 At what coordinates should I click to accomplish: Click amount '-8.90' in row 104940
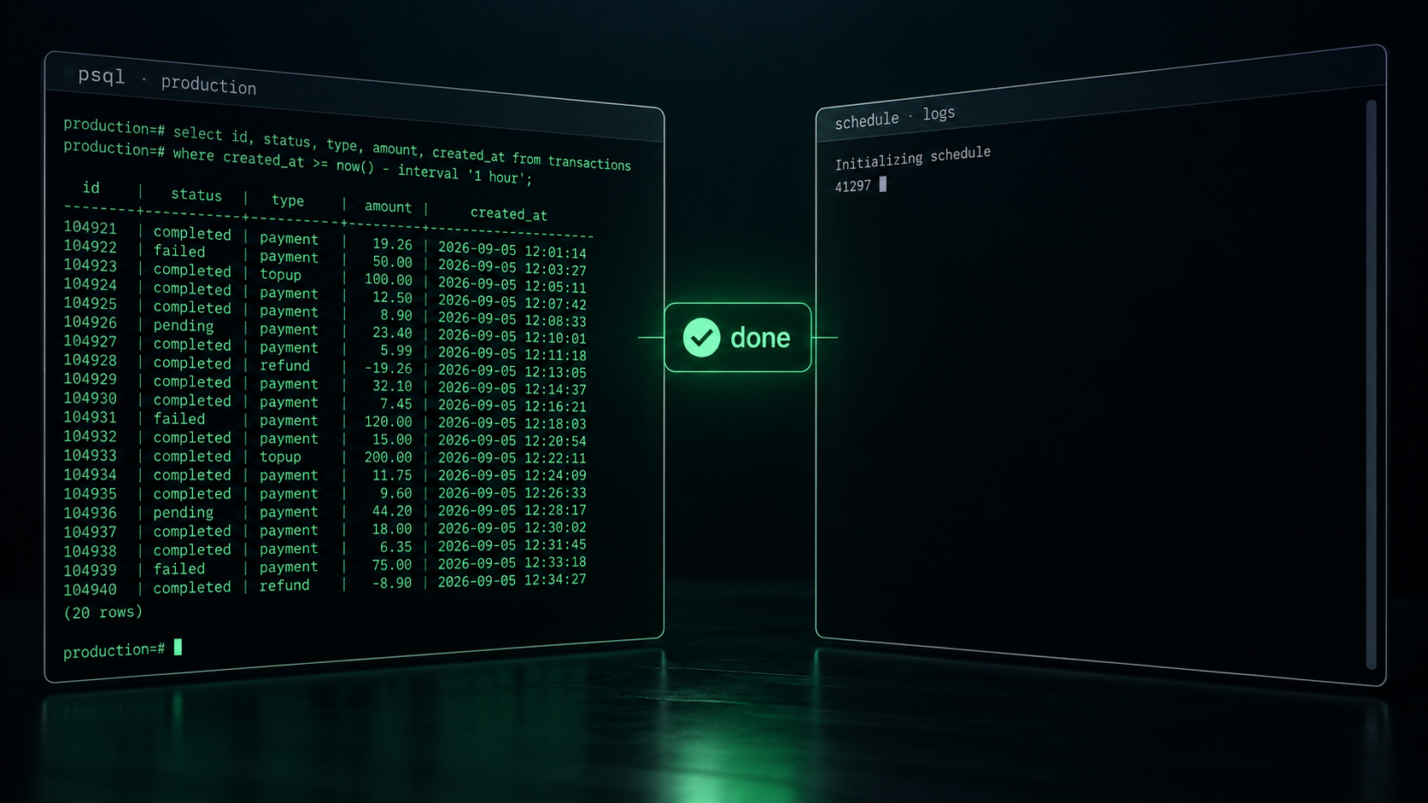tap(392, 583)
